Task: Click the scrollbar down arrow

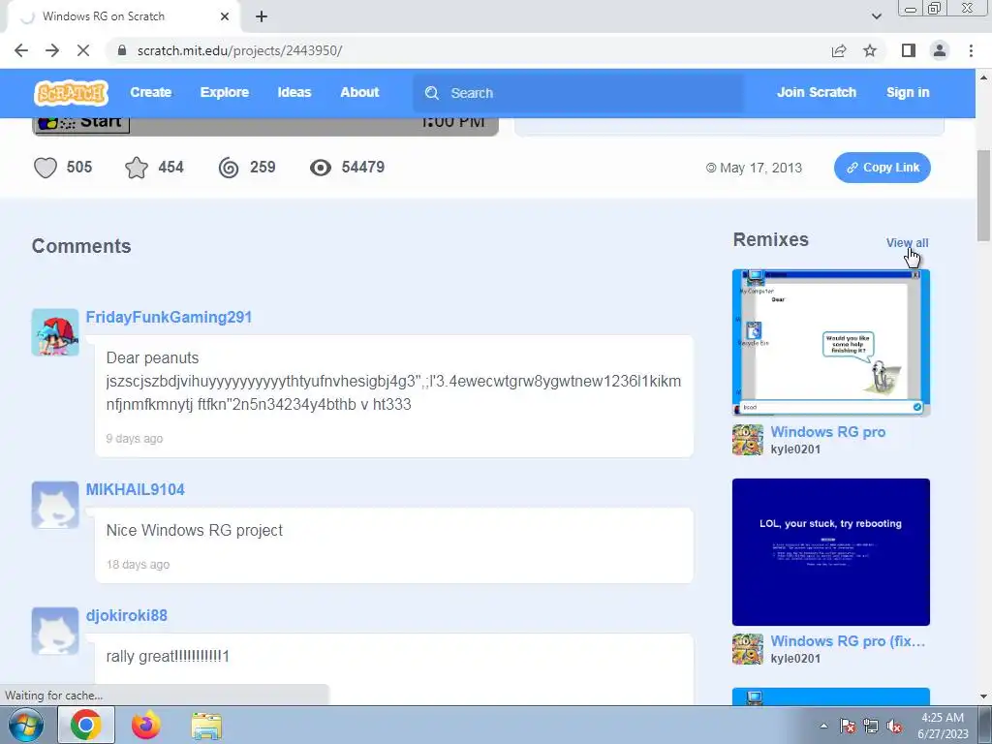Action: click(984, 697)
